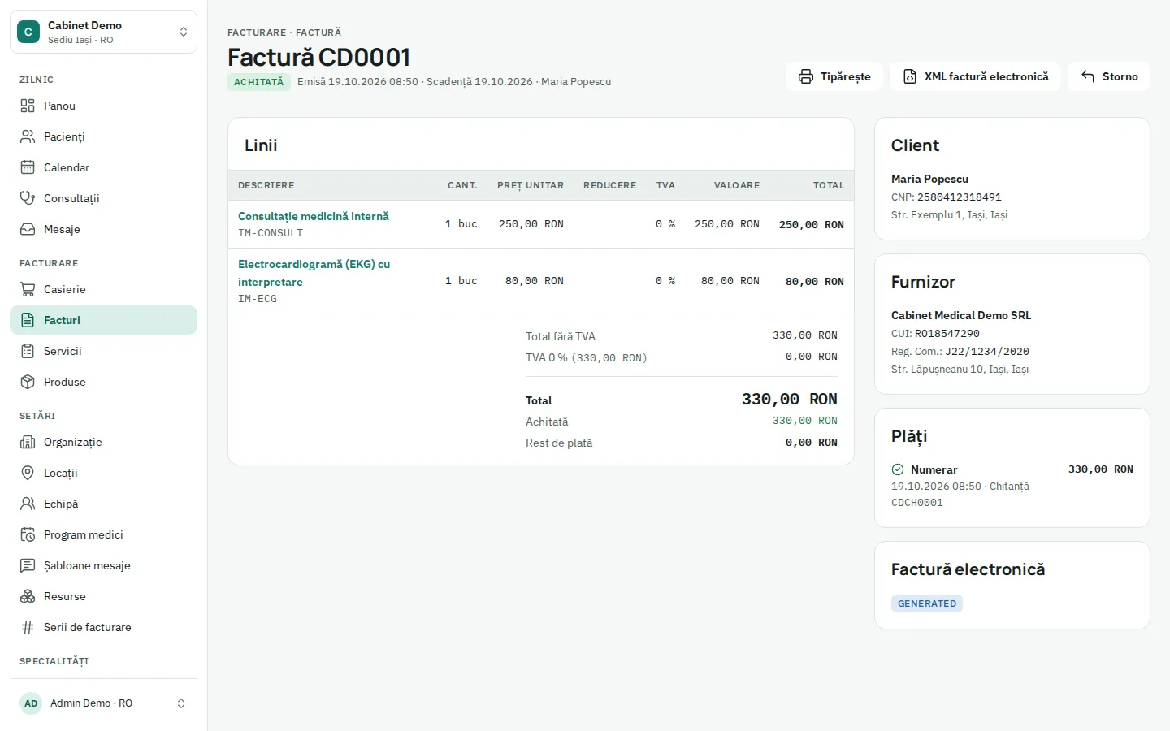Download the XML factură electronică
The width and height of the screenshot is (1170, 731).
pos(975,76)
